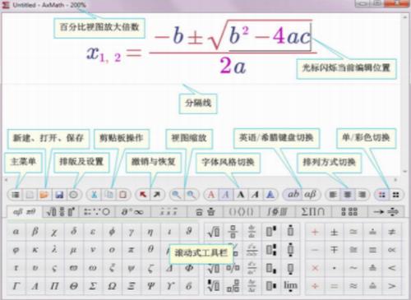Open the ΣΠ∩ big operators tab
This screenshot has height=300, width=411.
click(313, 212)
